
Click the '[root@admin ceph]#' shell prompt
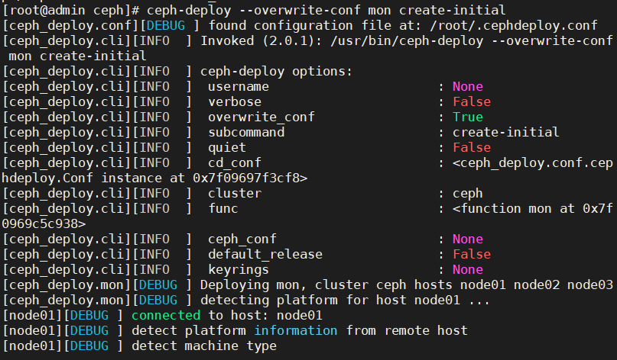(x=70, y=10)
